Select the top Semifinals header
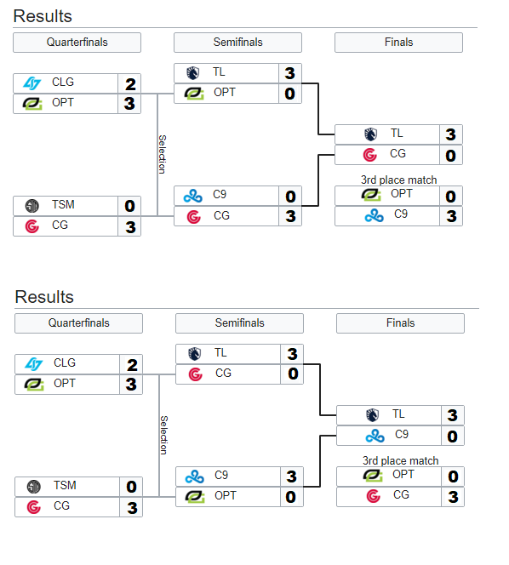Screen dimensions: 509x565 (237, 43)
